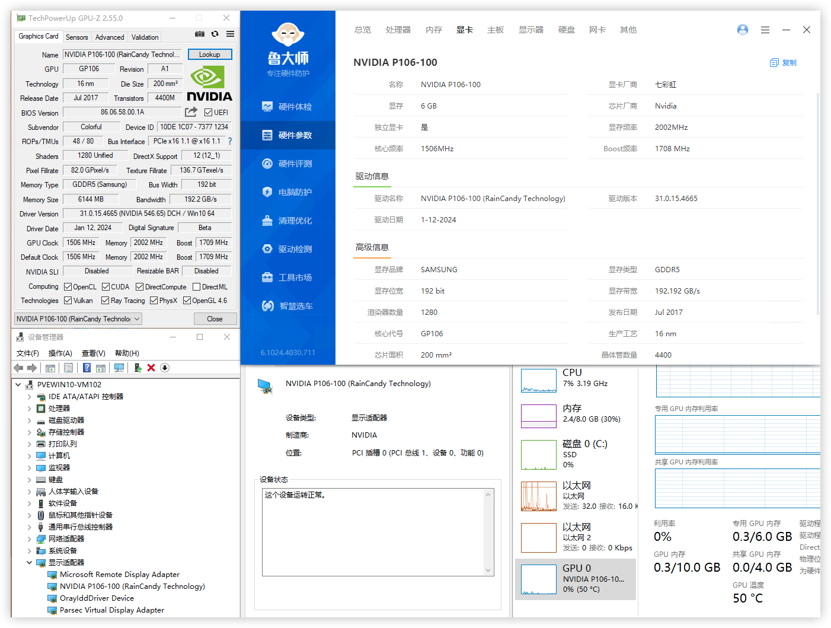Click the GPU-Z refresh icon
Viewport: 831px width, 628px height.
tap(215, 34)
